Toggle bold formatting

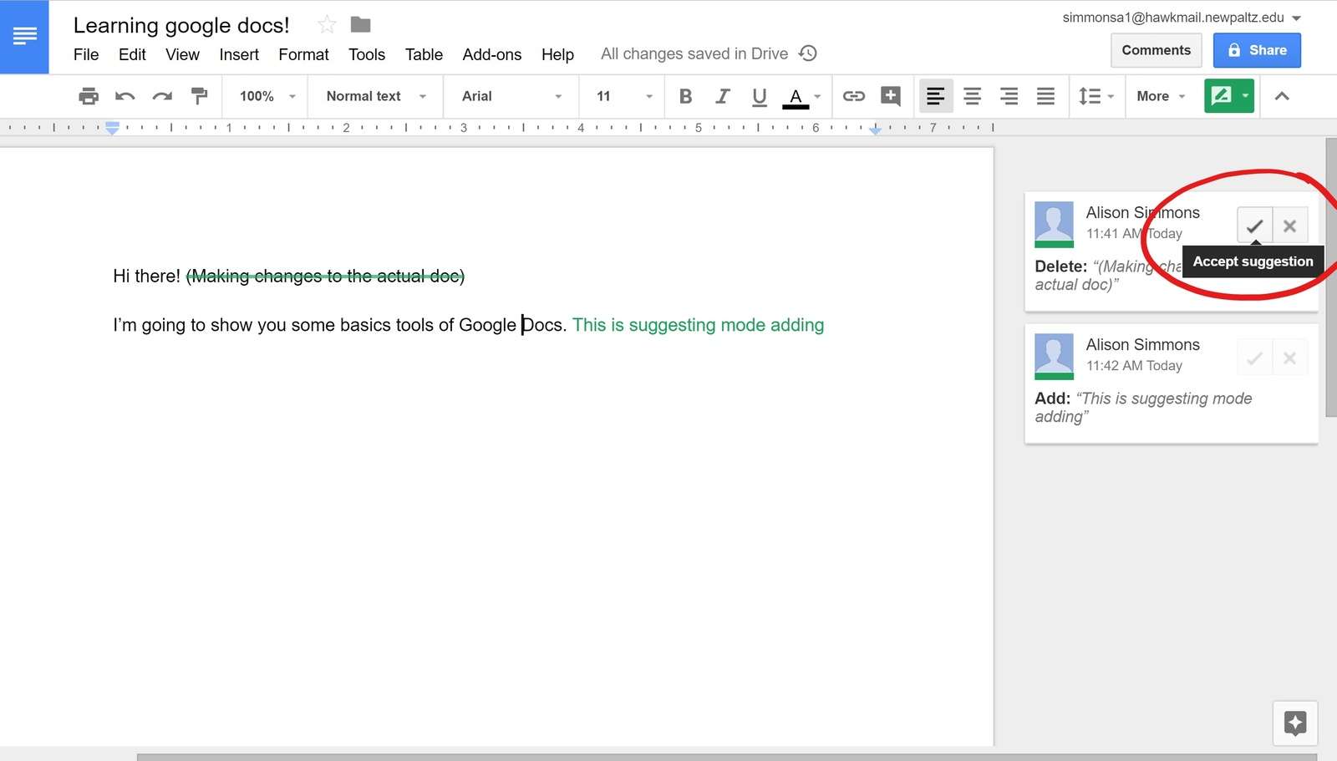click(x=685, y=96)
